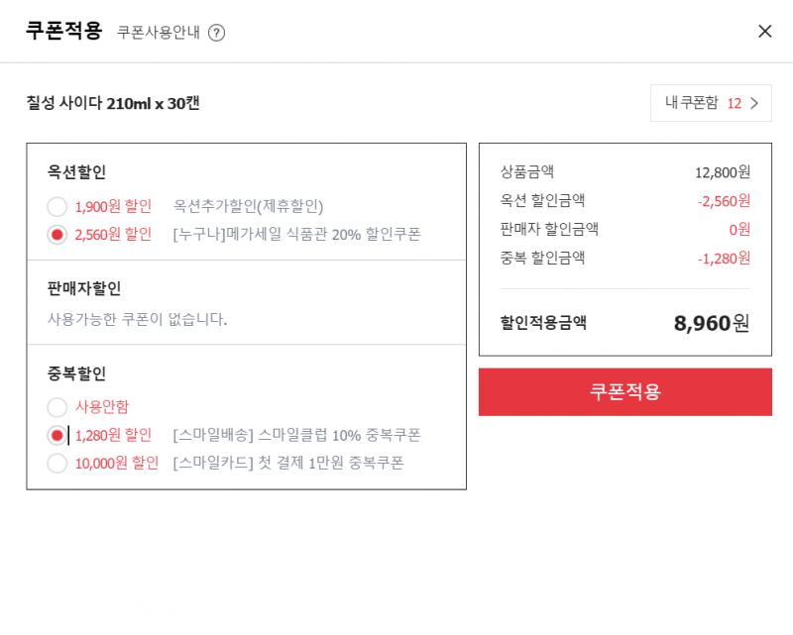Open 내 쿠폰함 coupon box
The image size is (793, 635).
tap(711, 103)
